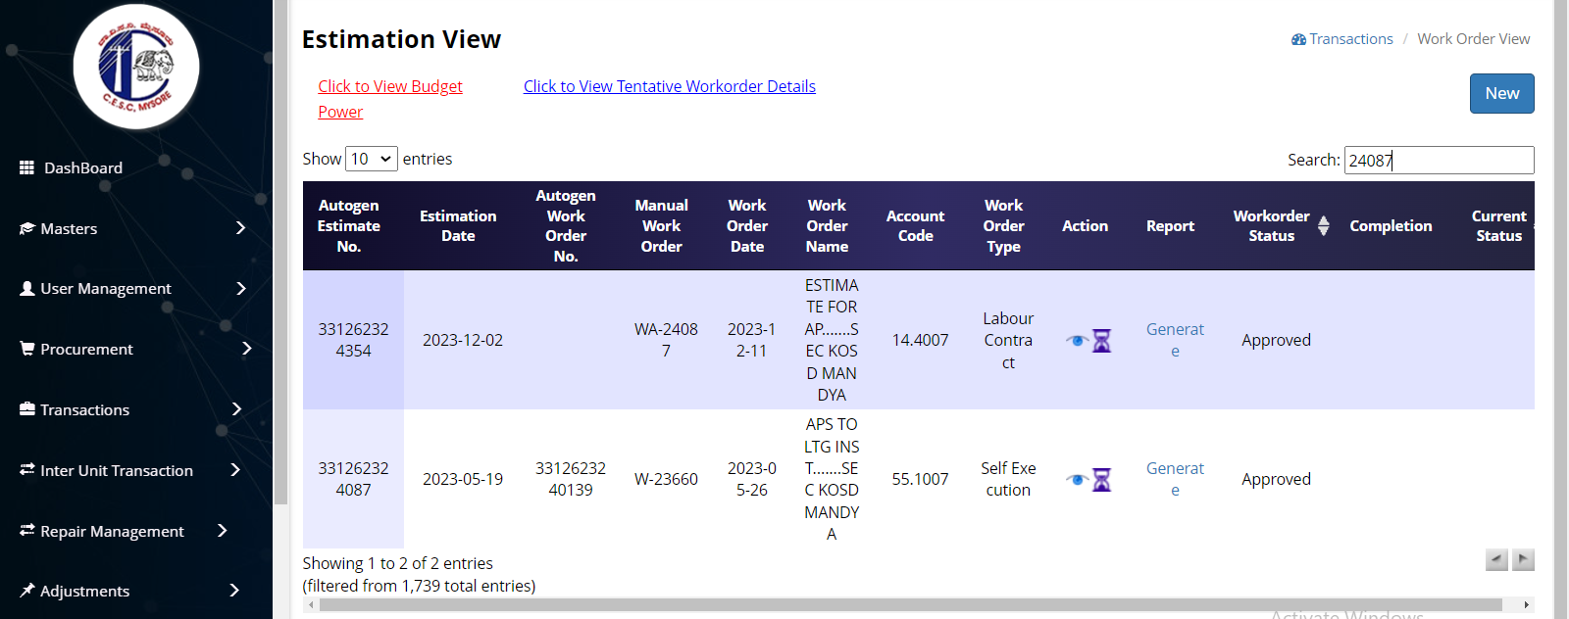Sort by Autogen Estimate No. header
Image resolution: width=1569 pixels, height=619 pixels.
click(x=348, y=226)
